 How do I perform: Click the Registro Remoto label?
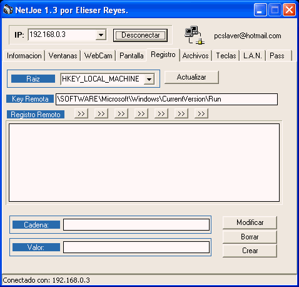click(x=36, y=115)
